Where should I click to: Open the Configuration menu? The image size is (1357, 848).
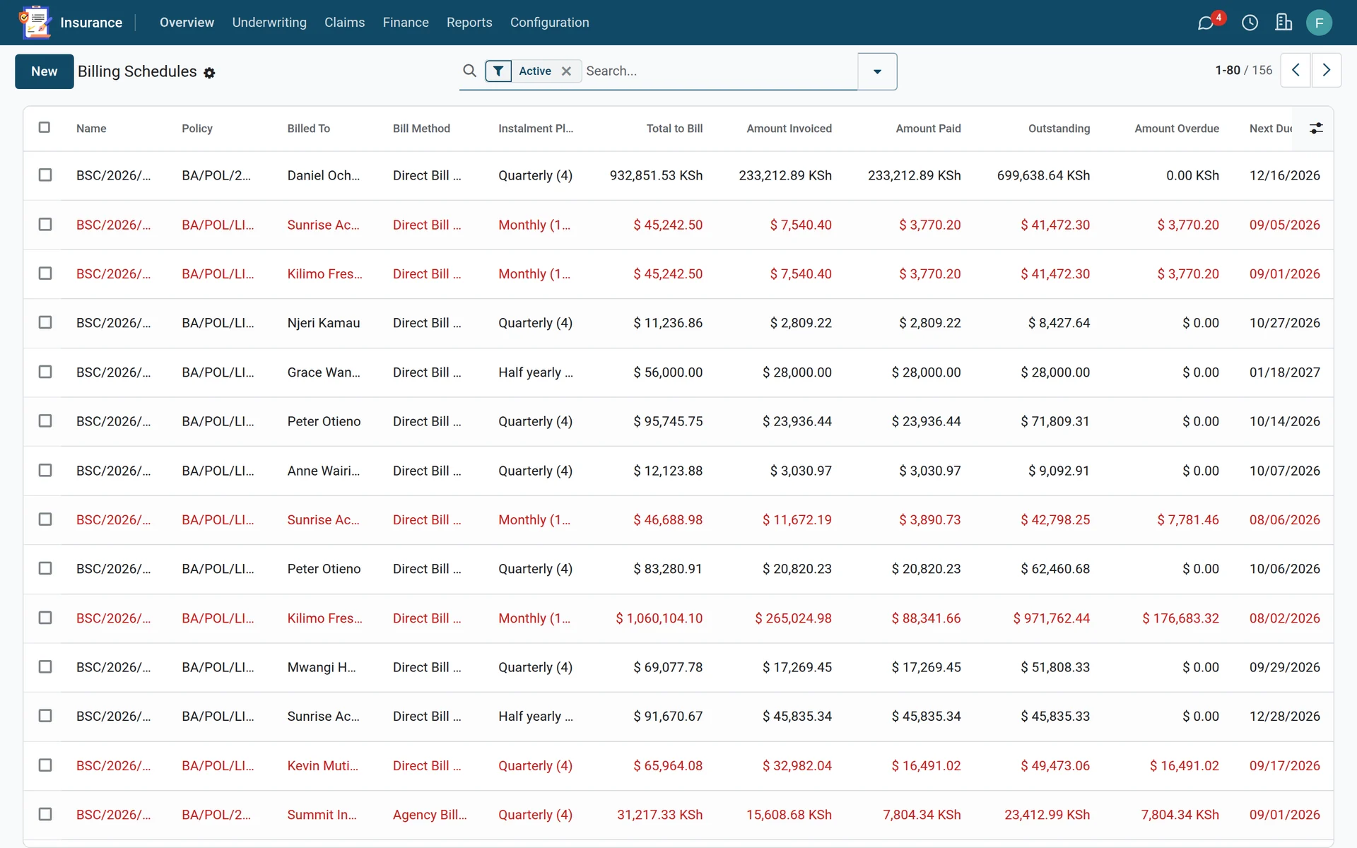coord(549,23)
